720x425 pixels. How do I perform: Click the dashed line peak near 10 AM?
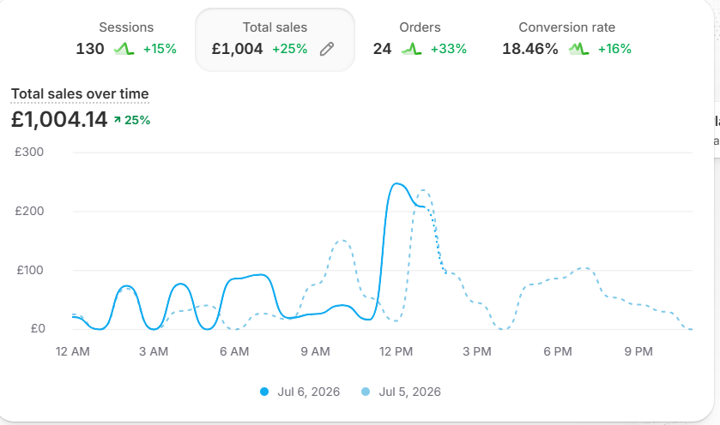click(x=342, y=240)
